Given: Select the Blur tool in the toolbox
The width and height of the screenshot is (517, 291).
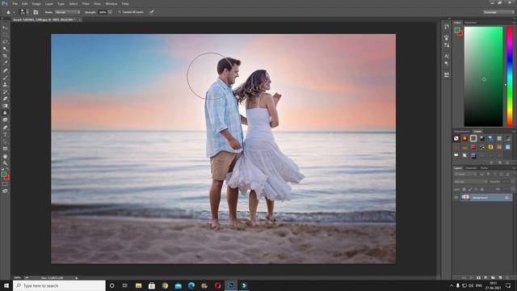Looking at the screenshot, I should coord(5,113).
